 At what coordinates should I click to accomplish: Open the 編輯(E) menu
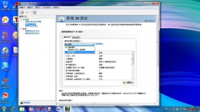[30, 7]
